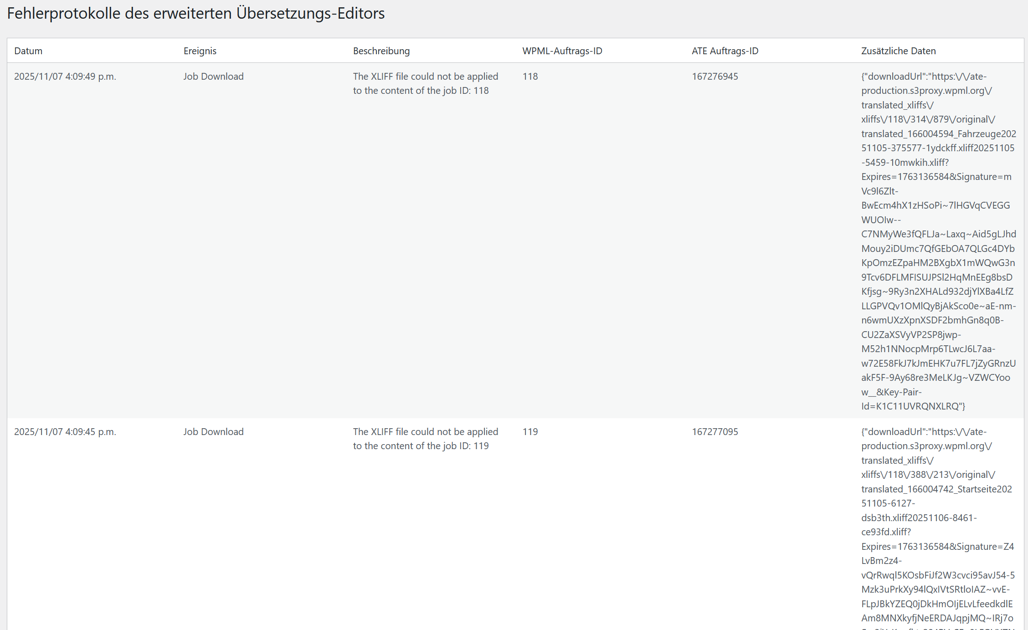Click the Fahrzeuge downloadUrl JSON data

click(x=938, y=134)
